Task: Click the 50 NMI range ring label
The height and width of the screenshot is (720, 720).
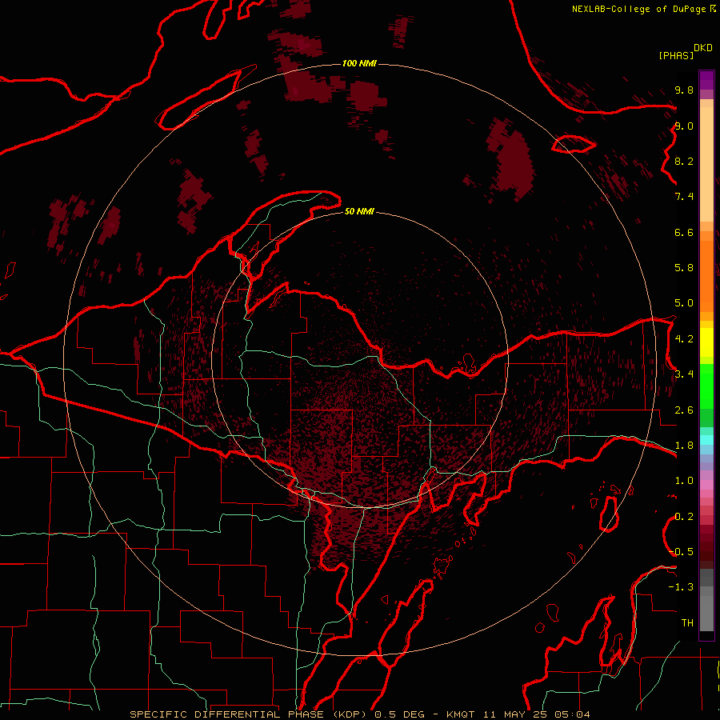Action: (359, 212)
